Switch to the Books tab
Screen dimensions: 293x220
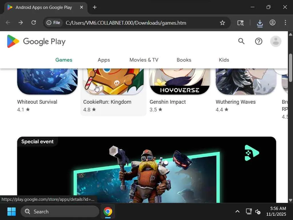(x=184, y=60)
